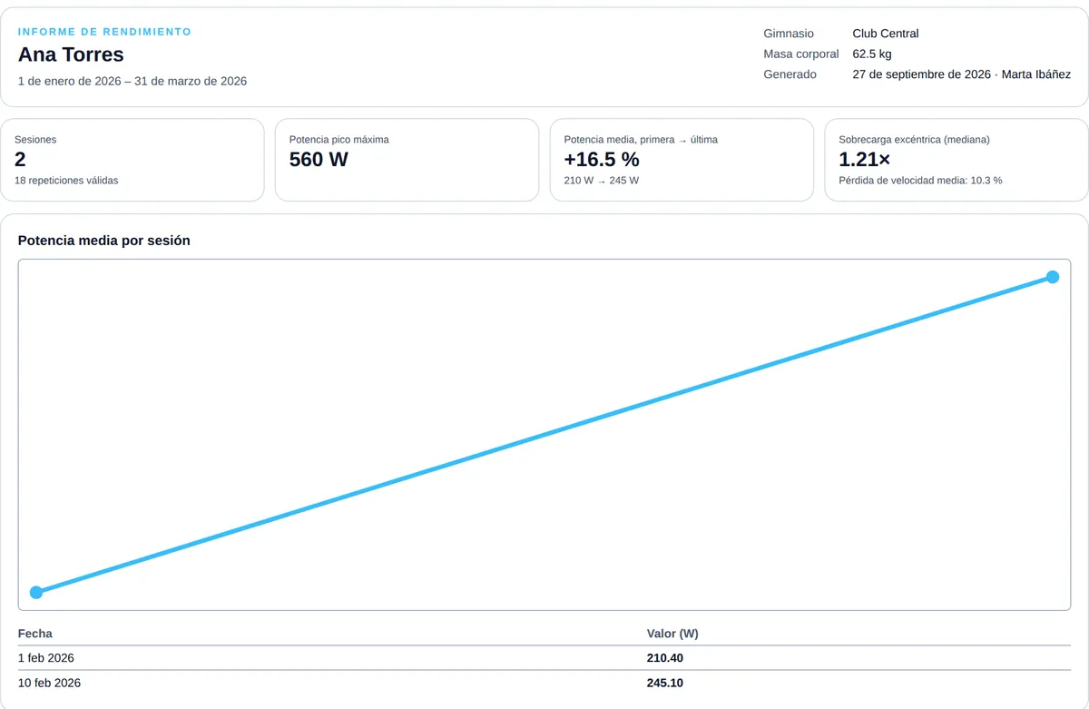Image resolution: width=1089 pixels, height=709 pixels.
Task: Click "18 repeticiones válidas" text
Action: pyautogui.click(x=66, y=180)
